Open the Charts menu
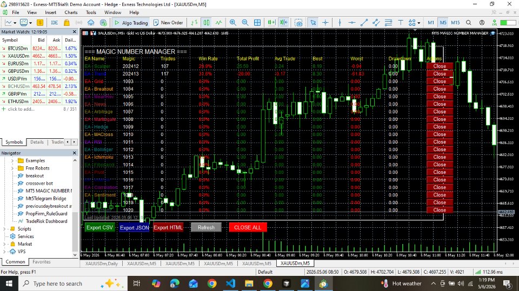This screenshot has width=519, height=291. [x=71, y=12]
